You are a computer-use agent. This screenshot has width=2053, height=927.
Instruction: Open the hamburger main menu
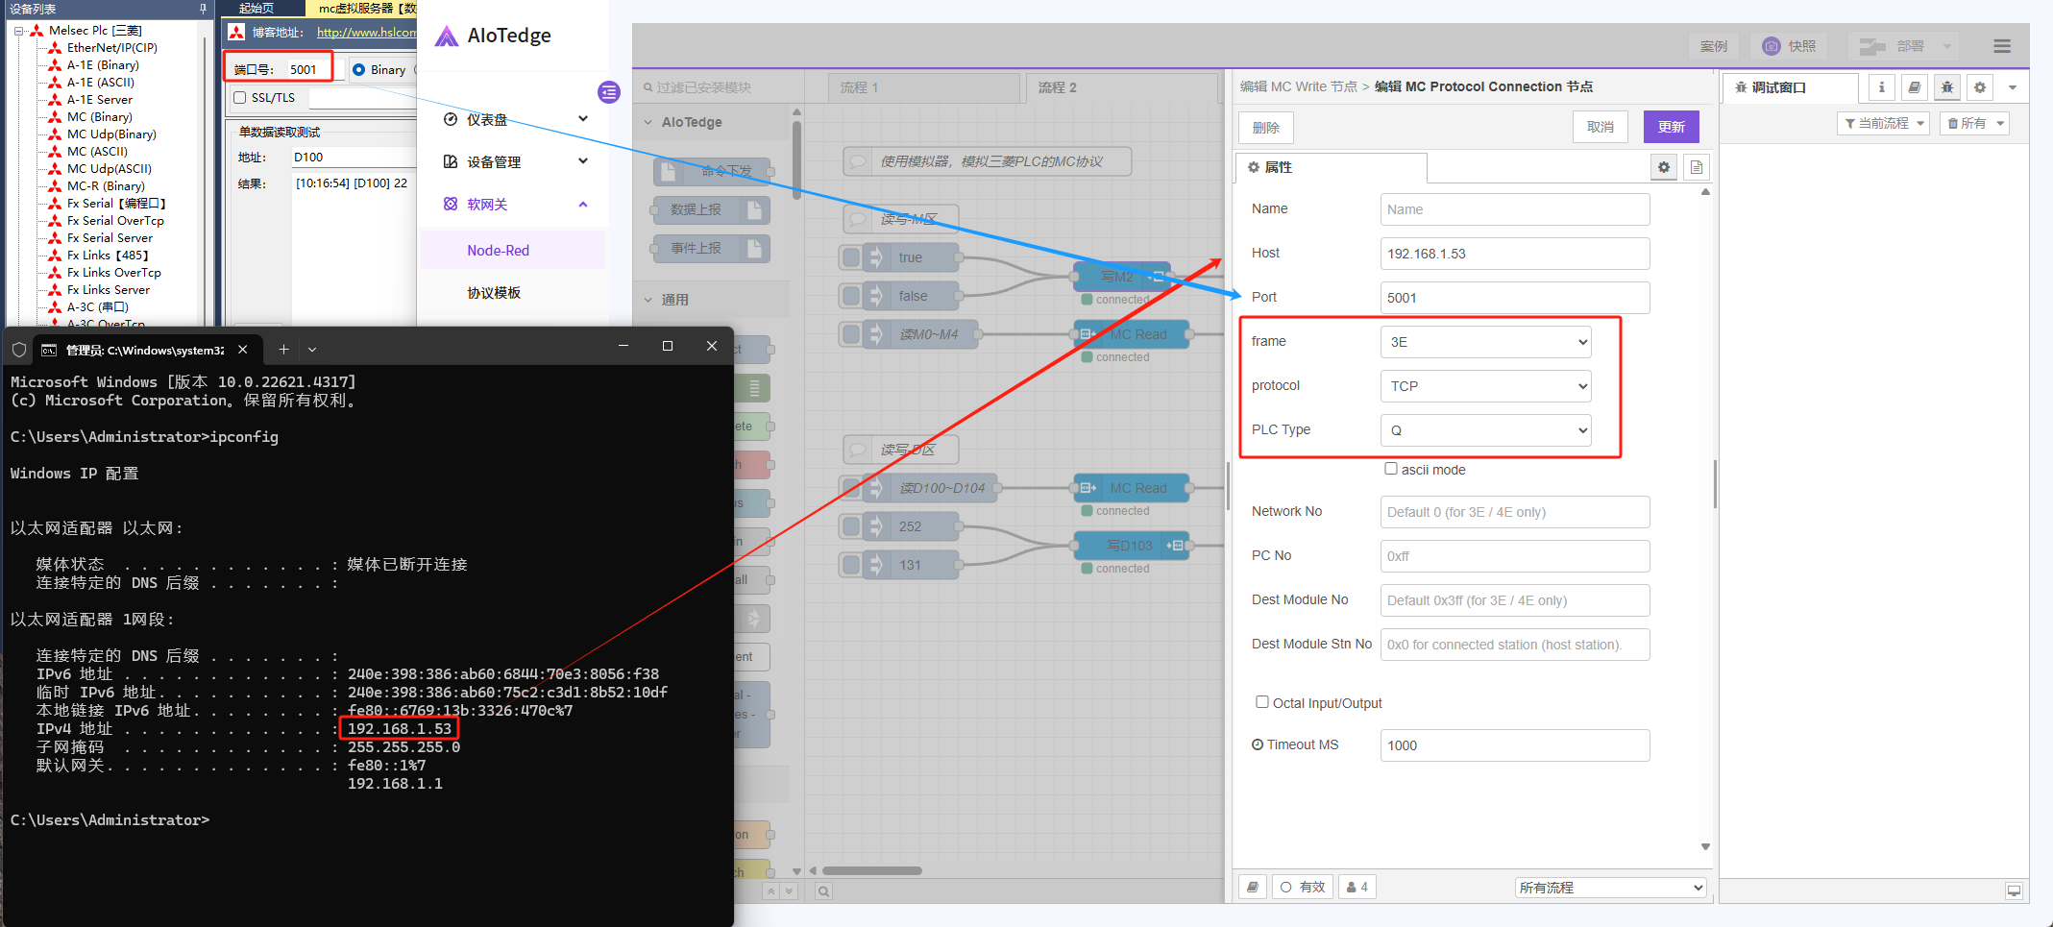pos(2001,46)
